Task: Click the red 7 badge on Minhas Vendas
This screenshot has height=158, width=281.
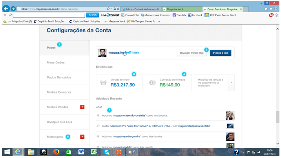Action: 82,107
